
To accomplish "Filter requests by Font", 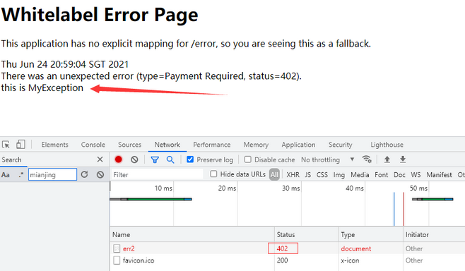I will [382, 175].
